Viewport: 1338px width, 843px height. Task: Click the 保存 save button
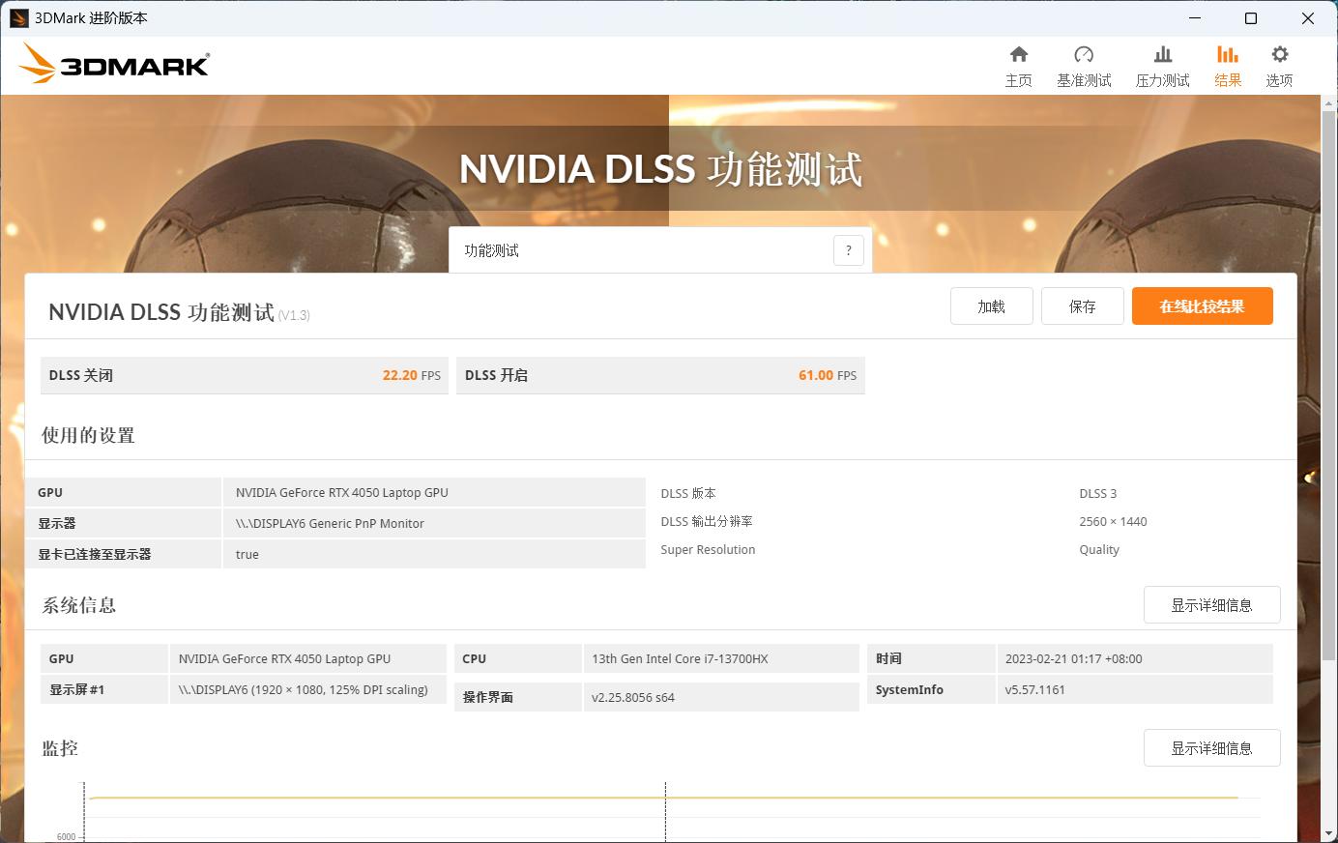coord(1082,305)
